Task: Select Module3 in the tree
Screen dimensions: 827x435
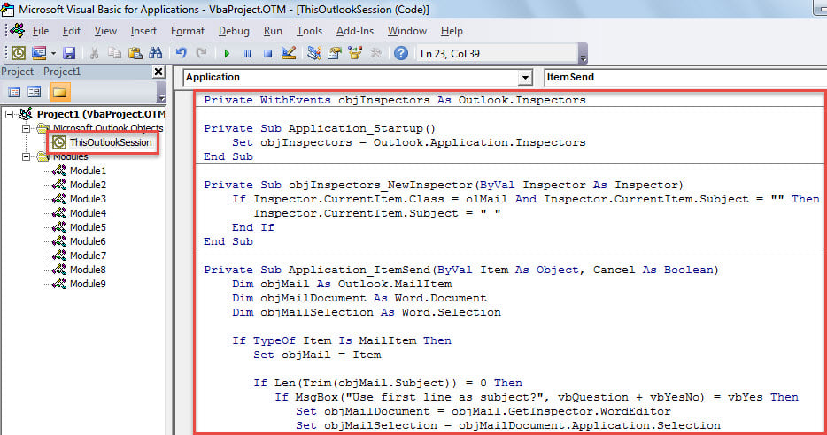Action: (x=88, y=199)
